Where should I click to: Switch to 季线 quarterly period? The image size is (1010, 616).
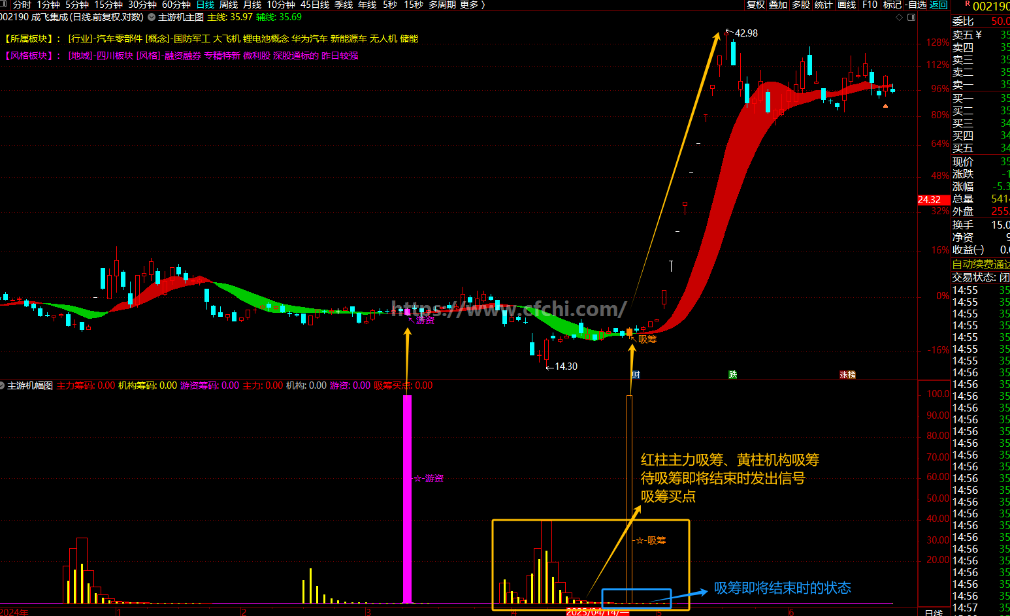pyautogui.click(x=344, y=5)
